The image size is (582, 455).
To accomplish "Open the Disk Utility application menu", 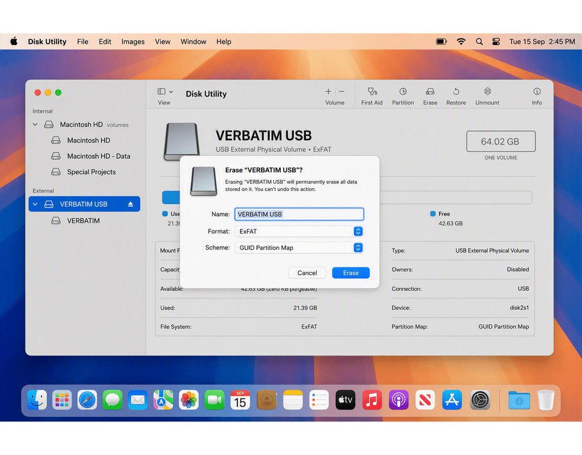I will [x=47, y=42].
